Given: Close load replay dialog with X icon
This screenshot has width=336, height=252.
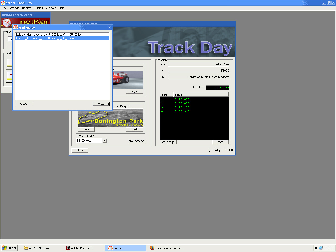Looking at the screenshot, I should pyautogui.click(x=110, y=27).
